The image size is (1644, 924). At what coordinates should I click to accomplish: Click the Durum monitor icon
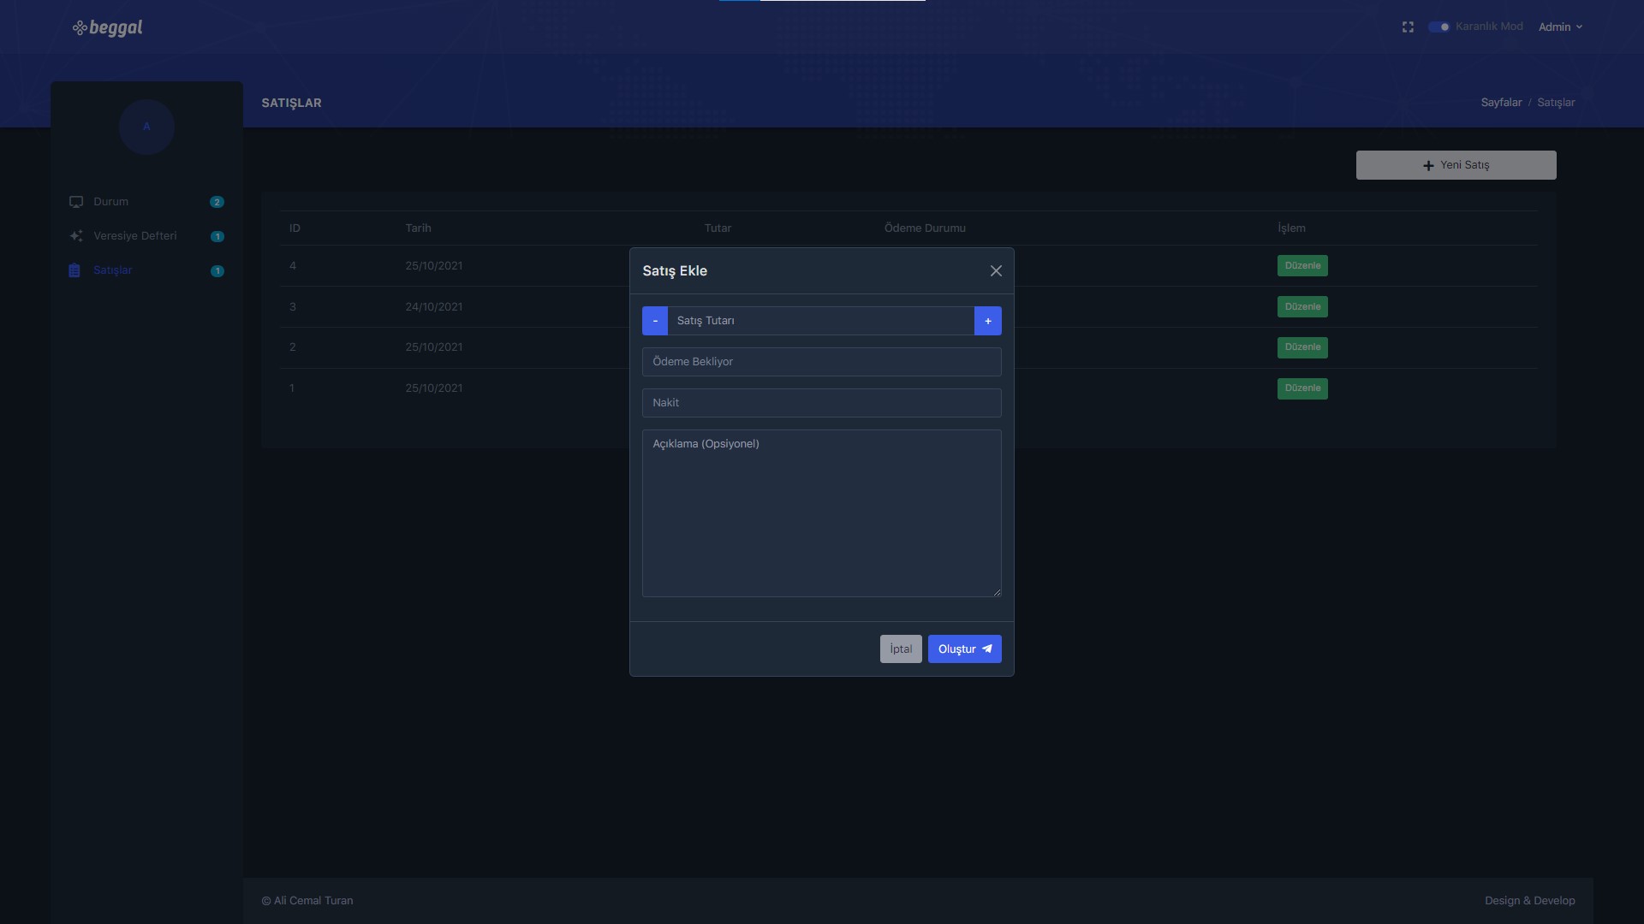click(x=76, y=202)
